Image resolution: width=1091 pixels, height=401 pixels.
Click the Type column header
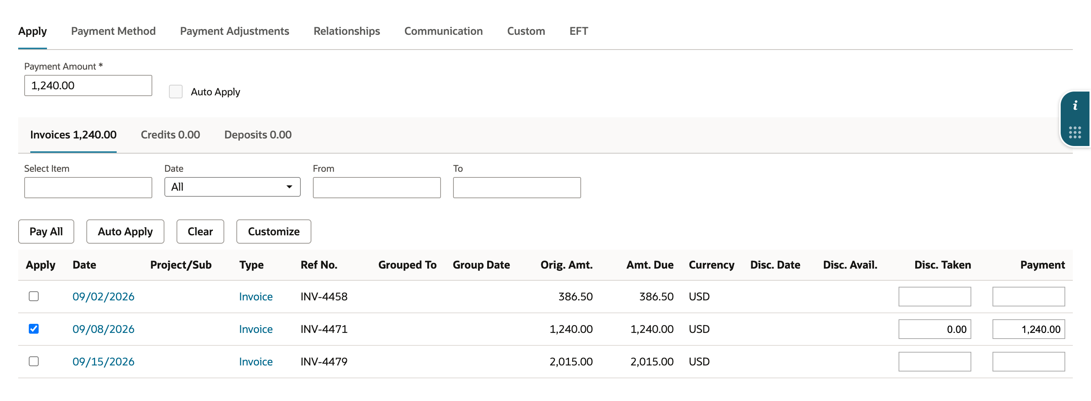tap(251, 265)
